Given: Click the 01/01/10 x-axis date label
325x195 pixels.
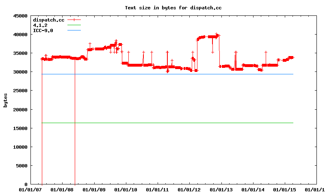Looking at the screenshot, I should (x=126, y=190).
